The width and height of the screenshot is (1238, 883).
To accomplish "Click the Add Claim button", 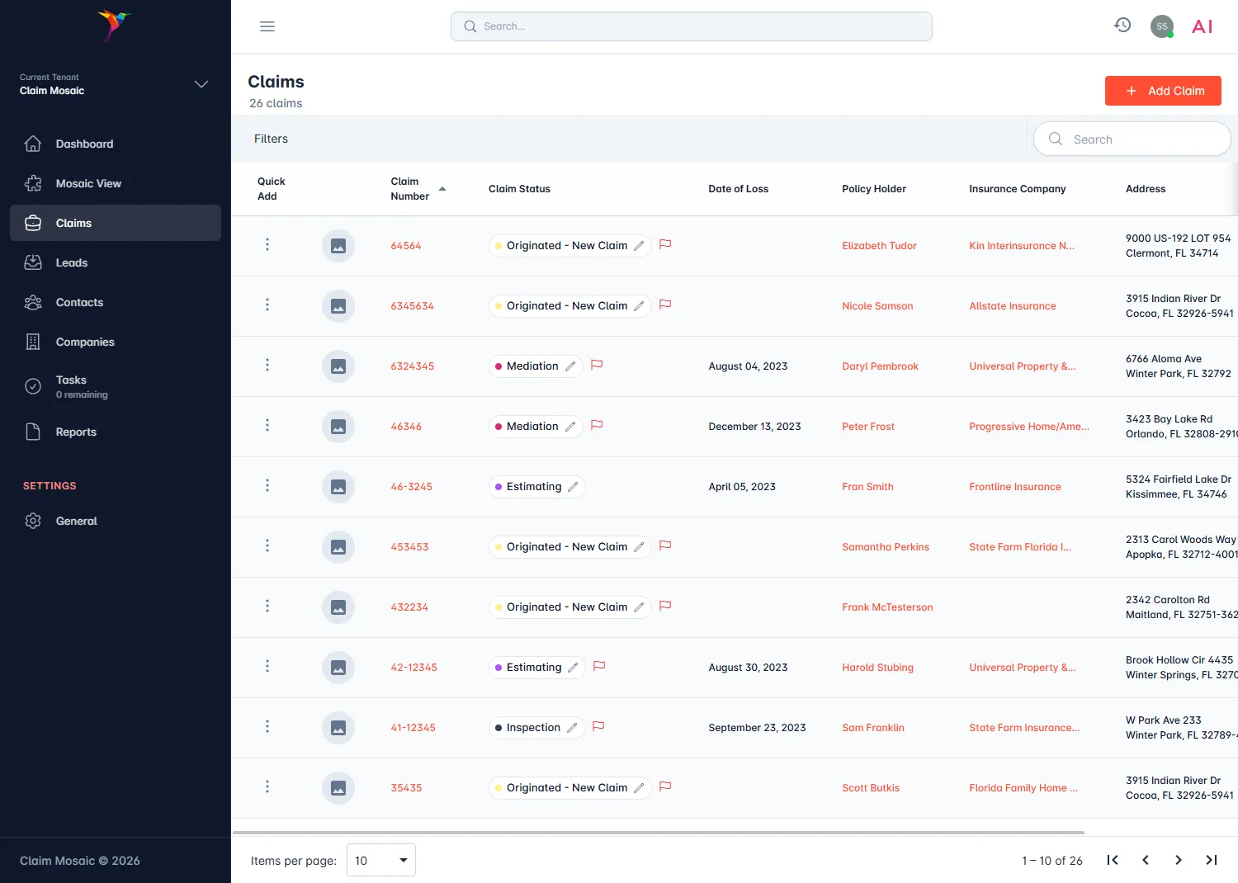I will tap(1163, 91).
